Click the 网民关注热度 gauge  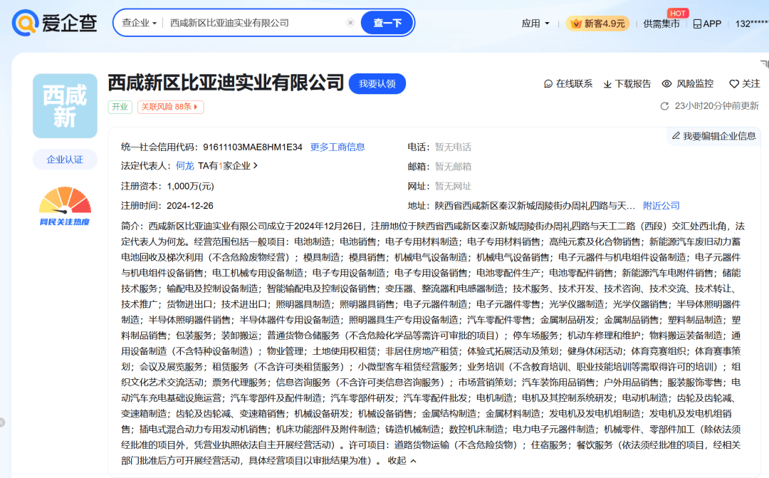tap(65, 207)
